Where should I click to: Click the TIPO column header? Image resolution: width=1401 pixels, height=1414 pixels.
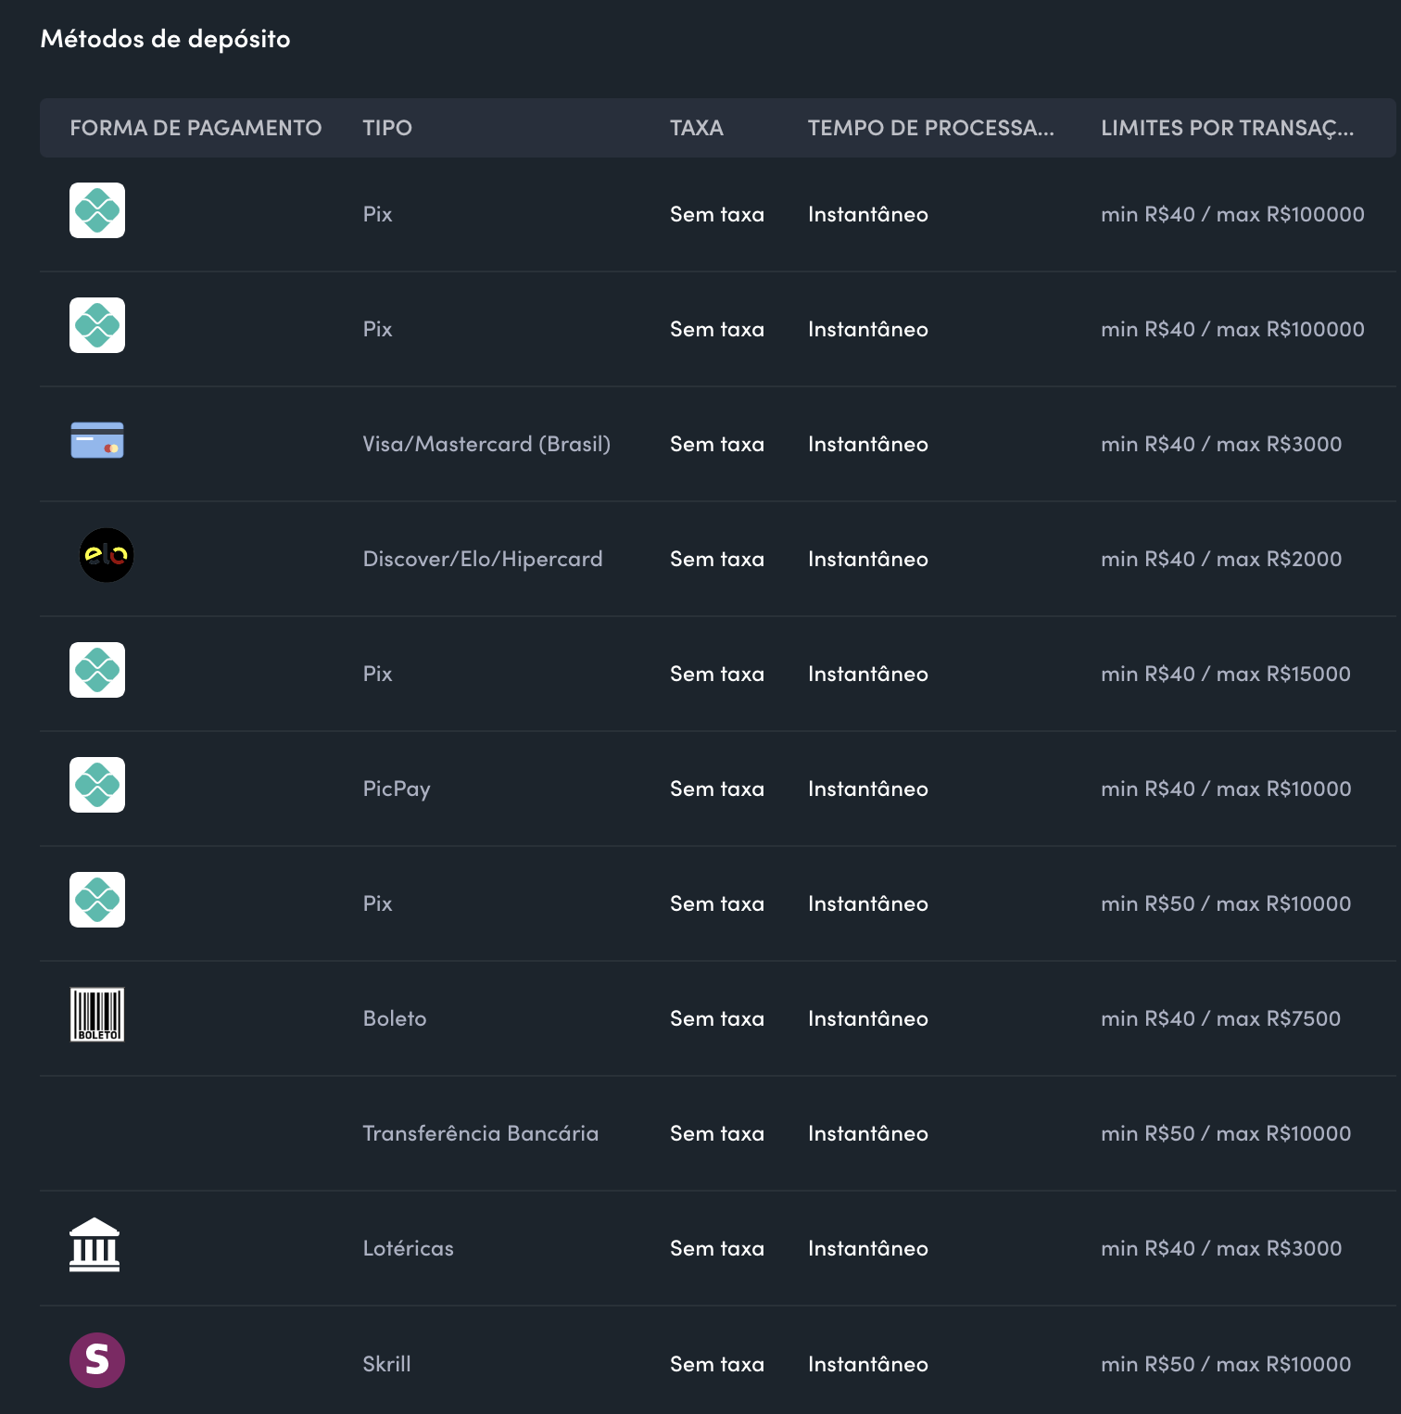tap(387, 128)
